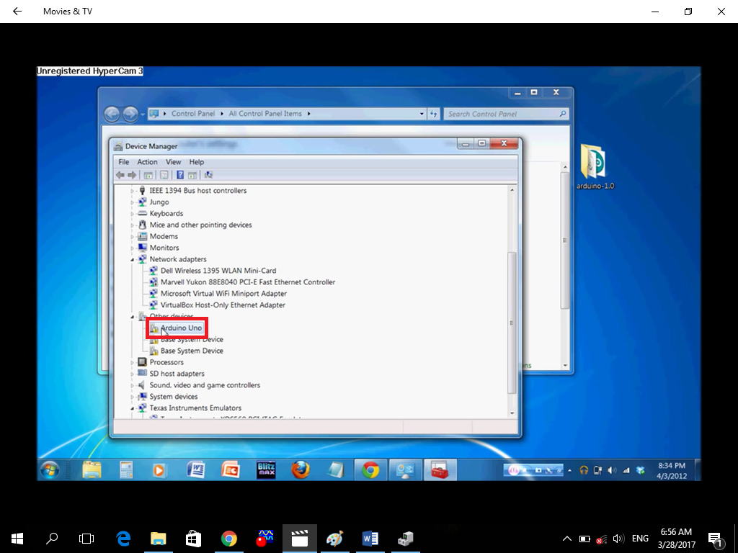The width and height of the screenshot is (738, 553).
Task: Click the blue question mark Help toolbar icon
Action: point(180,175)
